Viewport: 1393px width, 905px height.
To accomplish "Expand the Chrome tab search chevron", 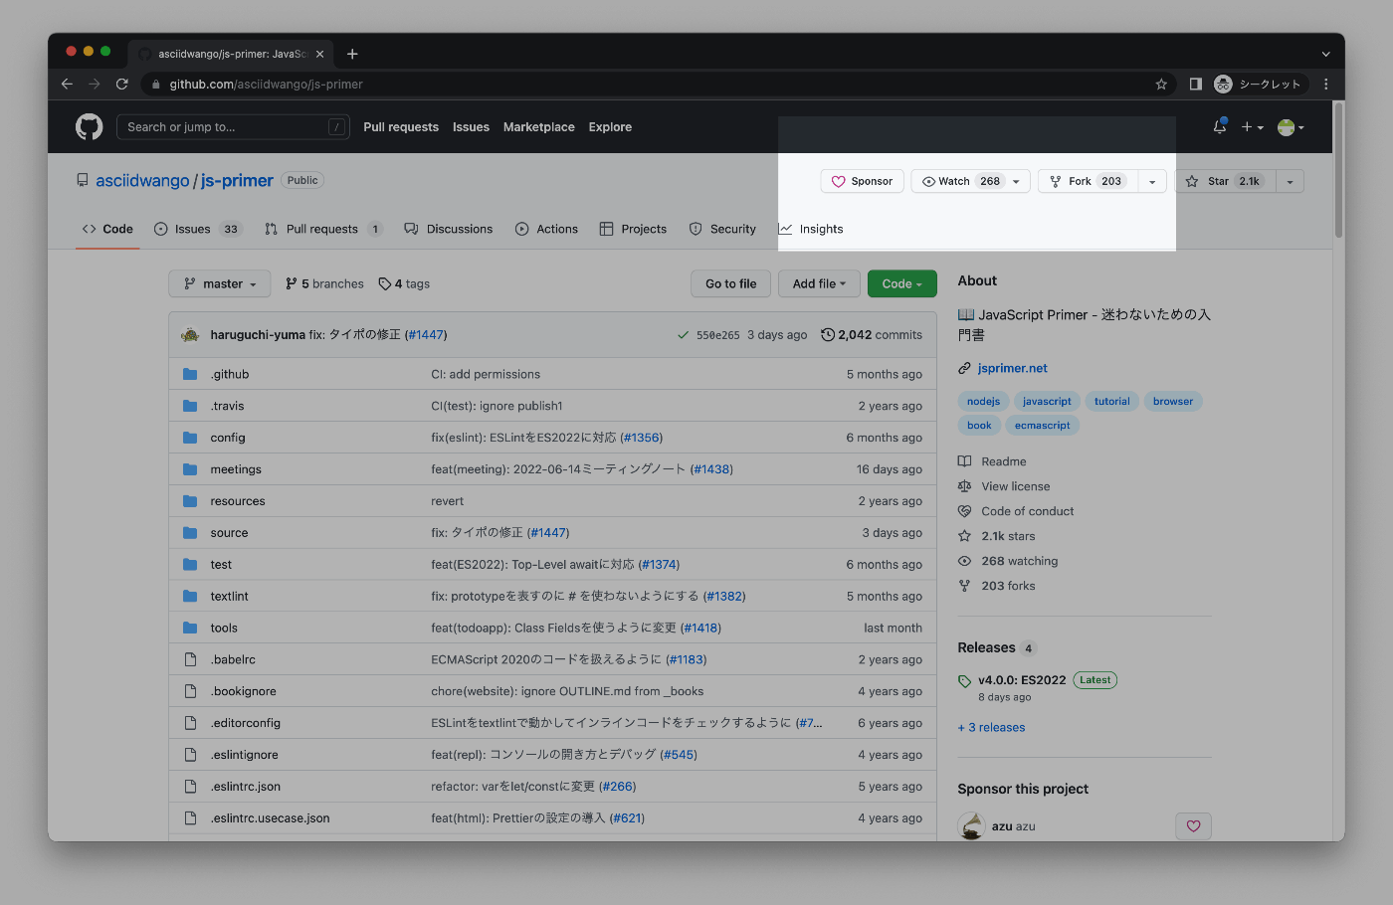I will click(1325, 54).
